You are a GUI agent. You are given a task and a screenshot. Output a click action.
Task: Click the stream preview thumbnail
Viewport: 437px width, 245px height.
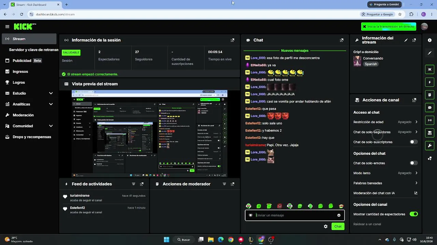click(150, 134)
